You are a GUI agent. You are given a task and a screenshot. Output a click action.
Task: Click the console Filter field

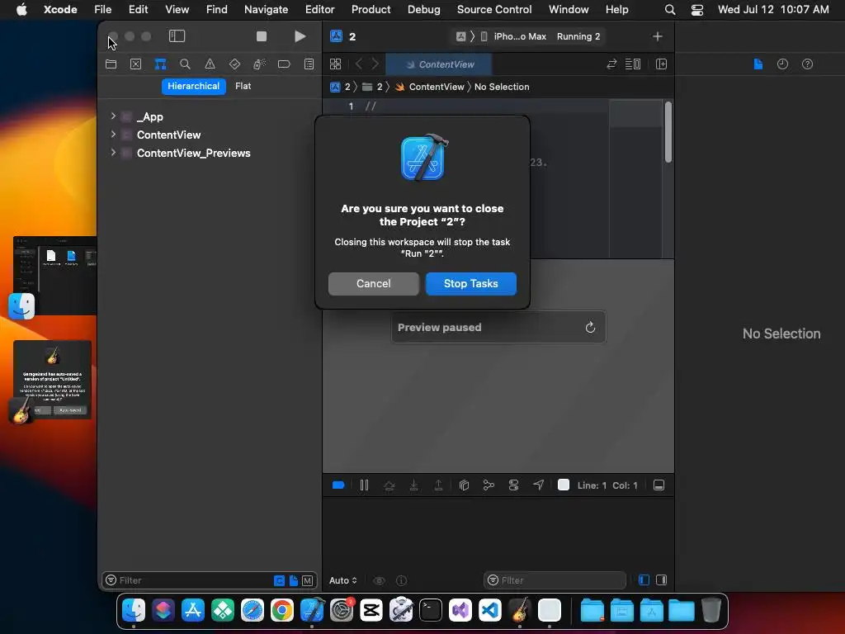tap(555, 580)
